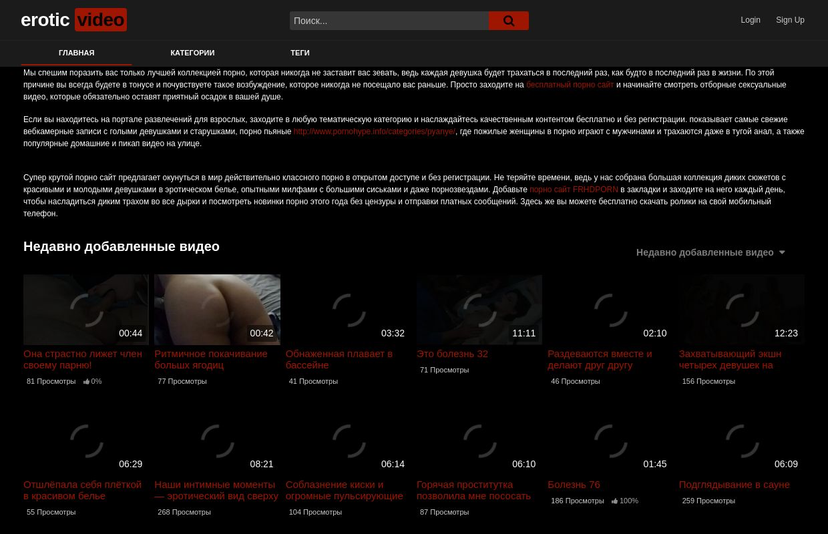
Task: Click the Болезнь 76 video title
Action: [x=574, y=485]
